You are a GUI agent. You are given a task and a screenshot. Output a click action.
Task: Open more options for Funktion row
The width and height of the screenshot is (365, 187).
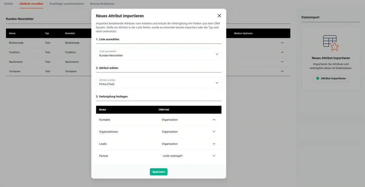tap(282, 52)
